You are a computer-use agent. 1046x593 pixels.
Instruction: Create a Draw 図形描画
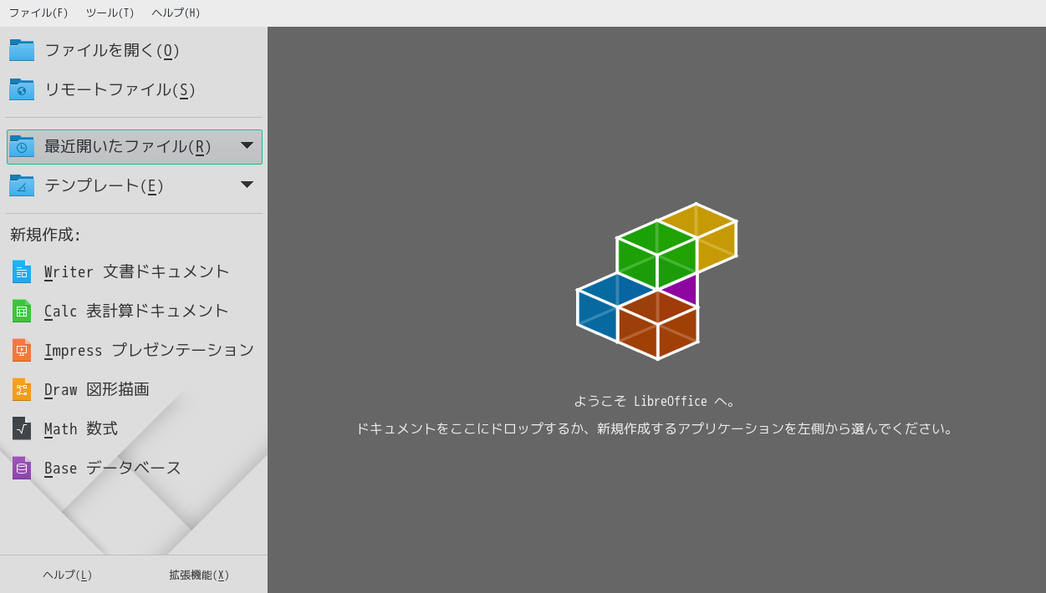click(x=97, y=389)
